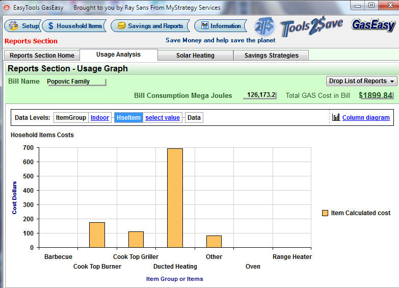Viewport: 399px width, 288px height.
Task: Switch to the Solar Heating tab
Action: (x=195, y=56)
